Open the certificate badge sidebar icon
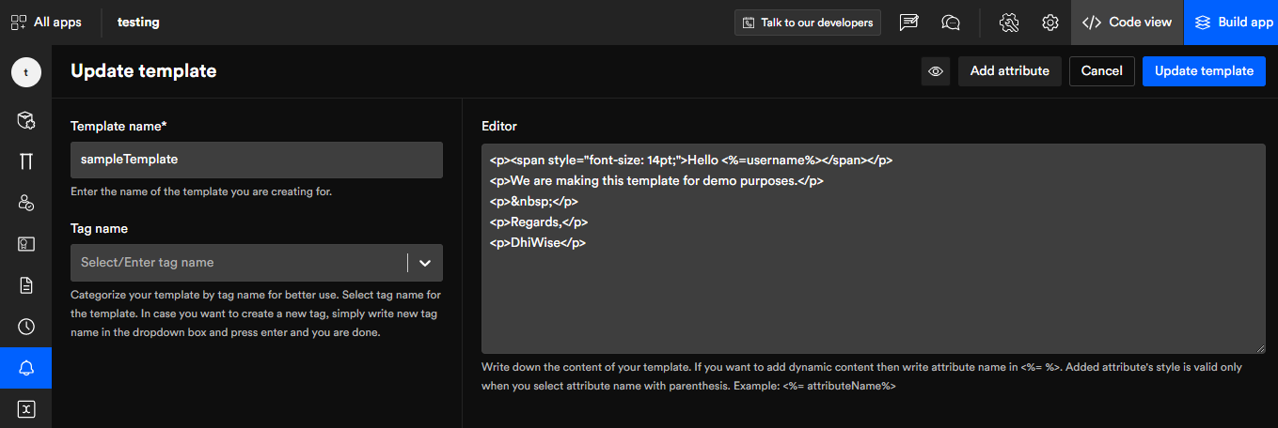 pyautogui.click(x=26, y=244)
